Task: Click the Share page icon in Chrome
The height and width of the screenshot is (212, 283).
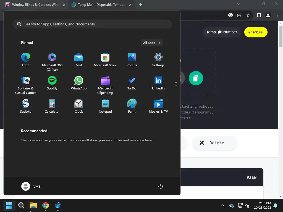Action: pyautogui.click(x=239, y=15)
